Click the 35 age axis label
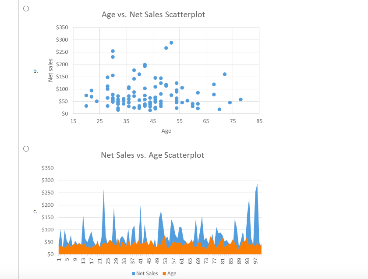The height and width of the screenshot is (279, 368). pyautogui.click(x=126, y=121)
